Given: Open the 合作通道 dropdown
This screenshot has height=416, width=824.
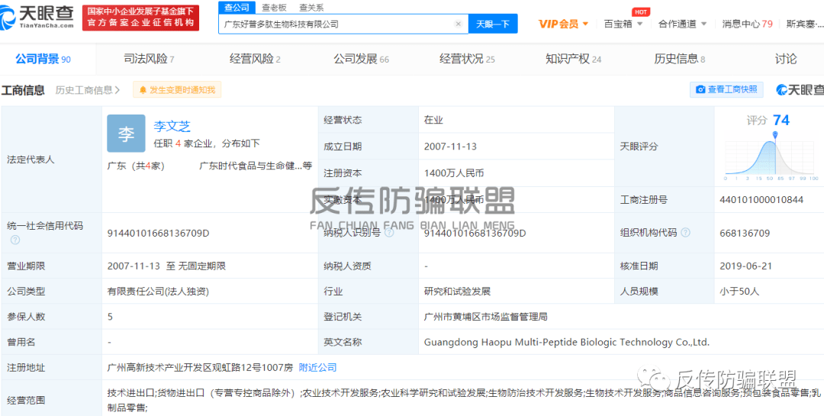Looking at the screenshot, I should (x=681, y=24).
